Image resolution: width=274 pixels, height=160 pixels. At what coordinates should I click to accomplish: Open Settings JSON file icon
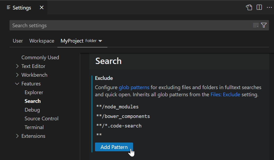coord(249,7)
